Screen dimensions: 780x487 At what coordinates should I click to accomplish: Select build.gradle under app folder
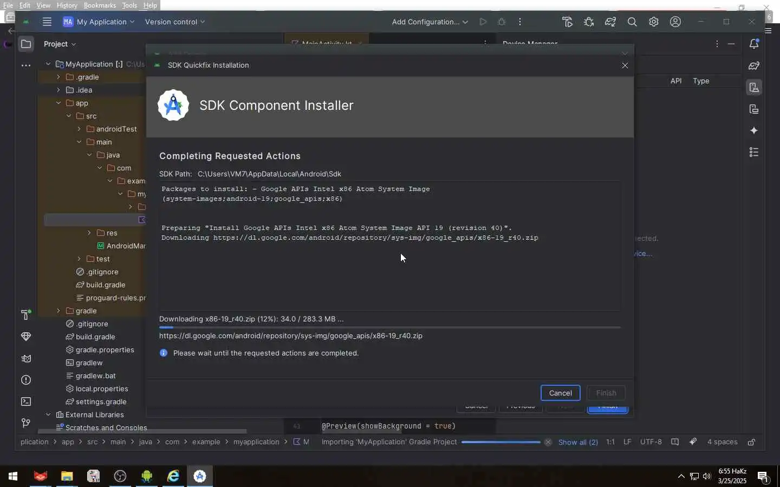point(100,285)
